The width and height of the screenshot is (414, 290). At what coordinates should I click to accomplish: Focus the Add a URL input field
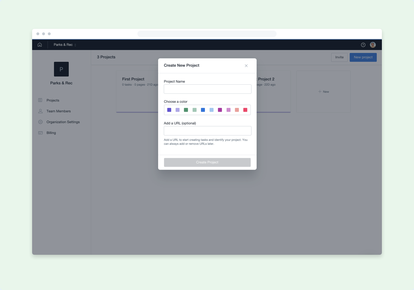(207, 131)
